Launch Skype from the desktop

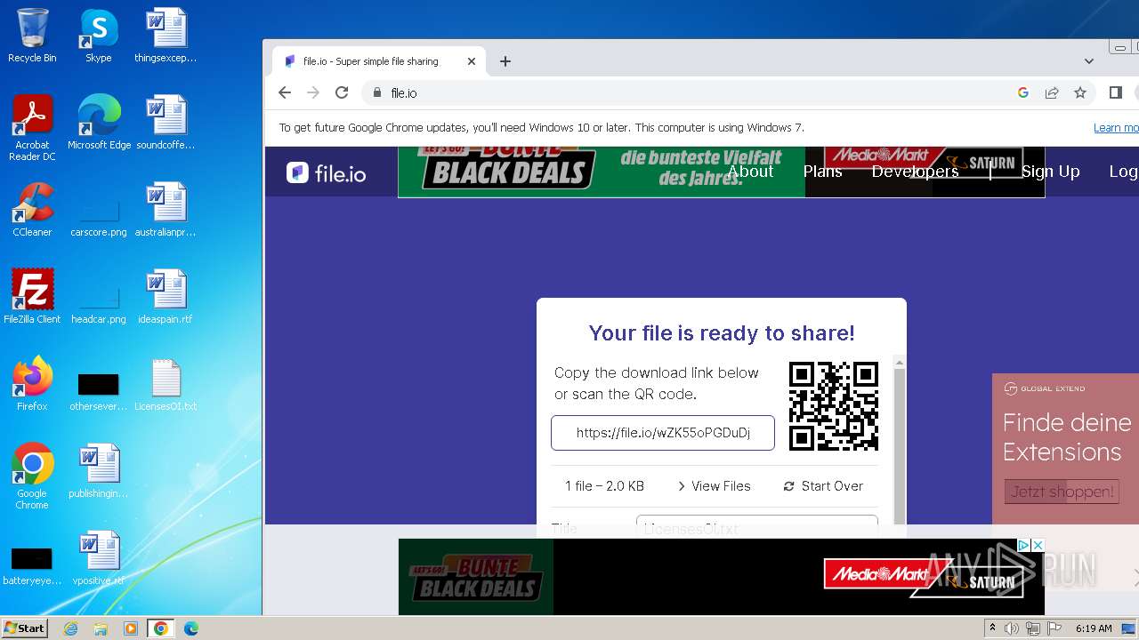98,36
